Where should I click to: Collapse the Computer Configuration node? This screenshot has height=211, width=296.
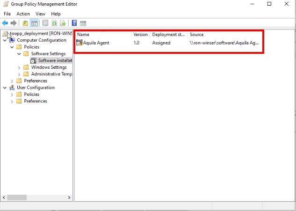click(x=5, y=40)
